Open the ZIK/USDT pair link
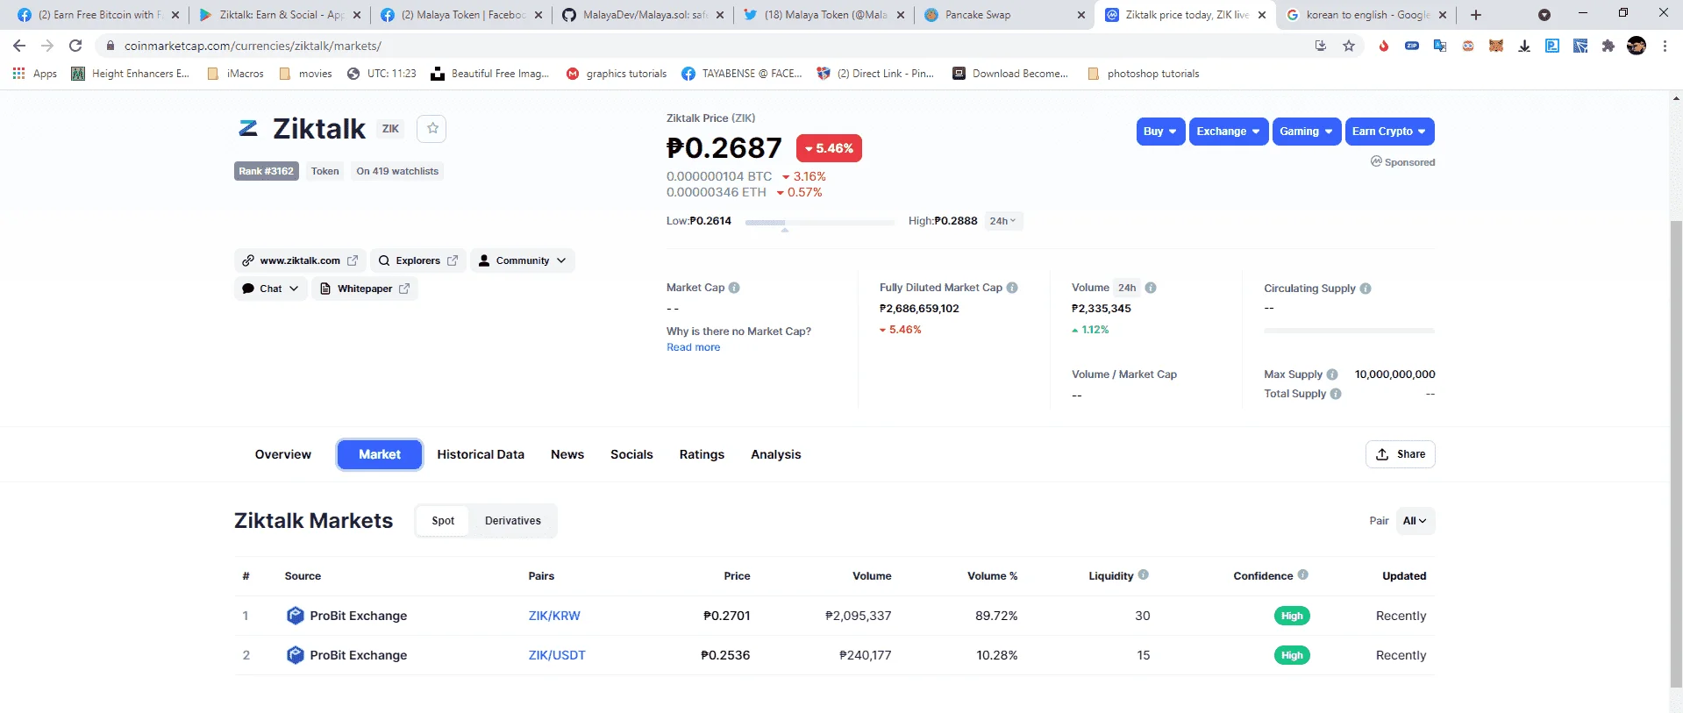Image resolution: width=1683 pixels, height=713 pixels. [557, 655]
